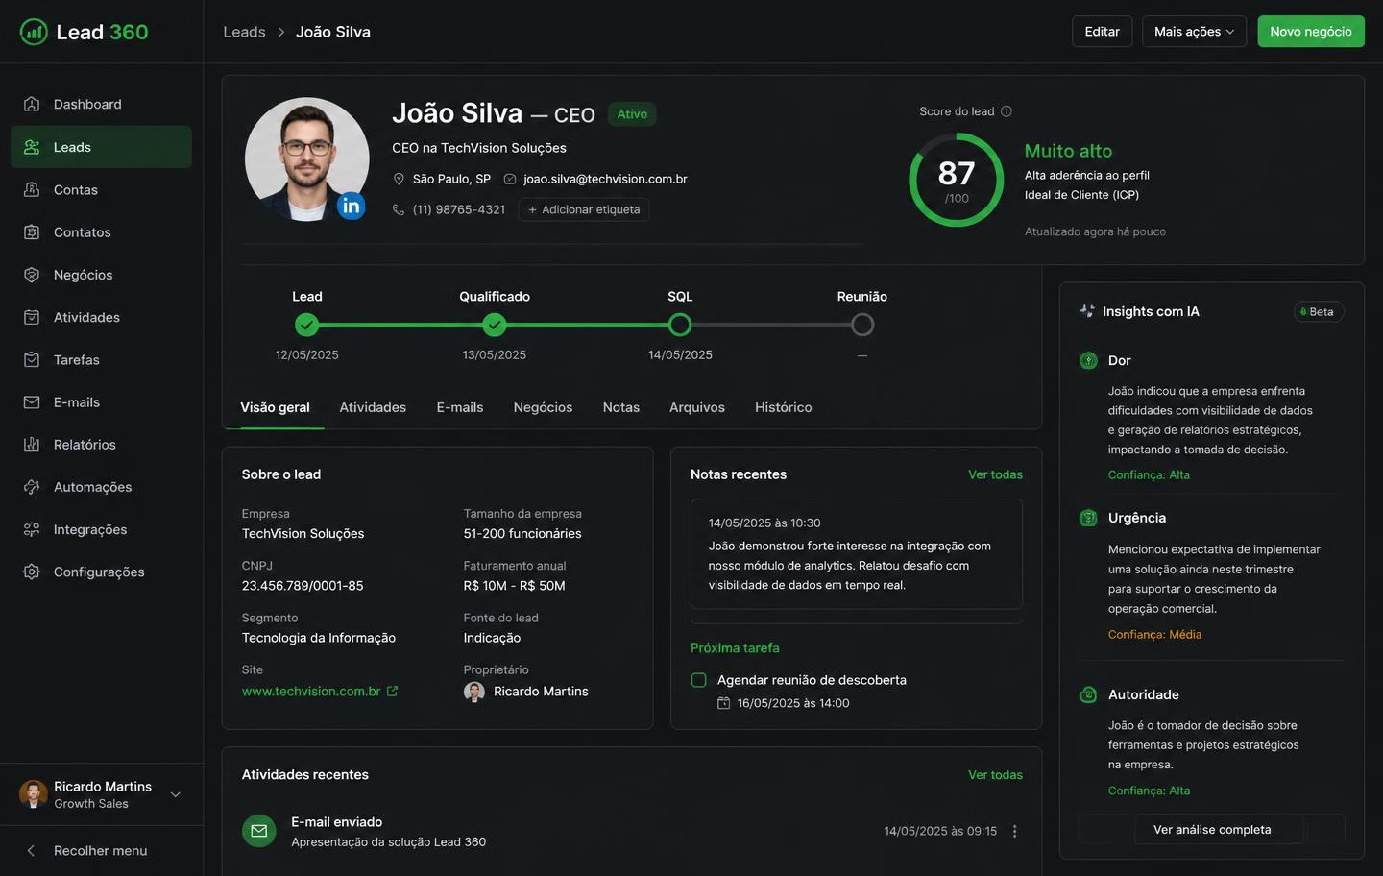The width and height of the screenshot is (1383, 876).
Task: Open the Histórico tab
Action: tap(783, 407)
